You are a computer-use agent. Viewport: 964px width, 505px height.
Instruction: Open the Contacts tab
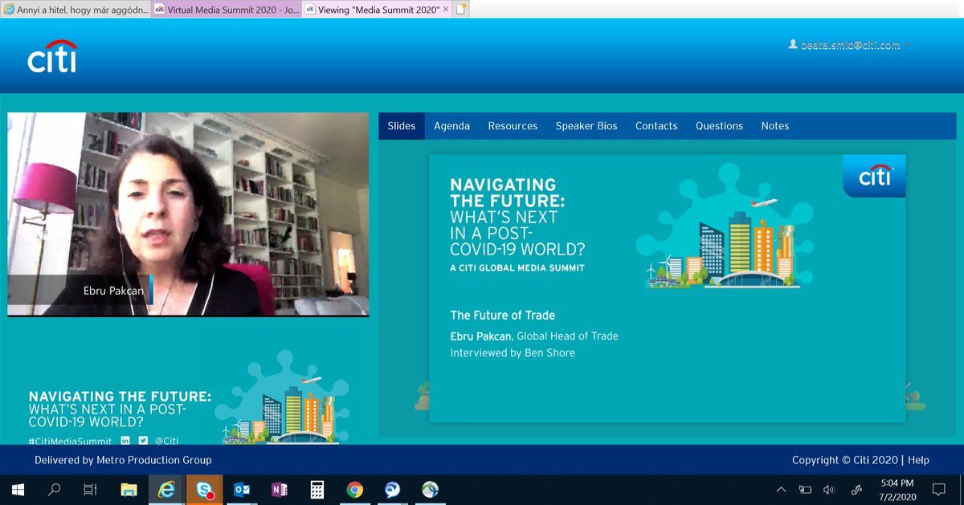(x=656, y=126)
